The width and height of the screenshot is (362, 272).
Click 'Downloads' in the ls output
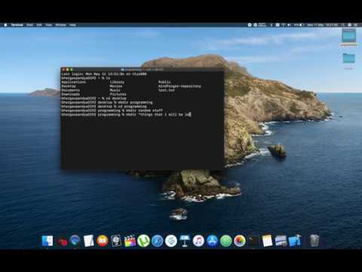[70, 94]
